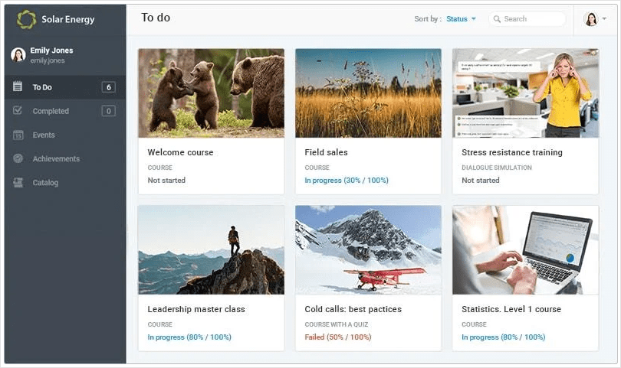Image resolution: width=621 pixels, height=368 pixels.
Task: Click the Achievements badge icon
Action: (18, 159)
